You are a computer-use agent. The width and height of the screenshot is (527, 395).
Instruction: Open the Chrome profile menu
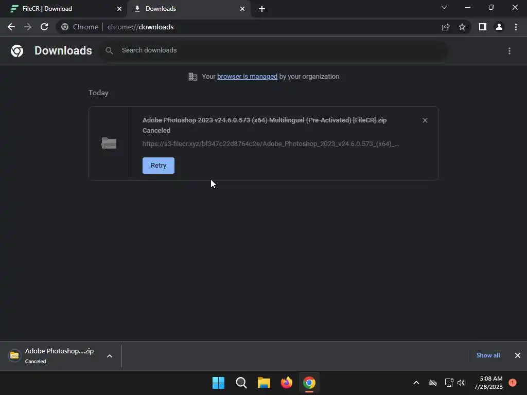pos(499,27)
